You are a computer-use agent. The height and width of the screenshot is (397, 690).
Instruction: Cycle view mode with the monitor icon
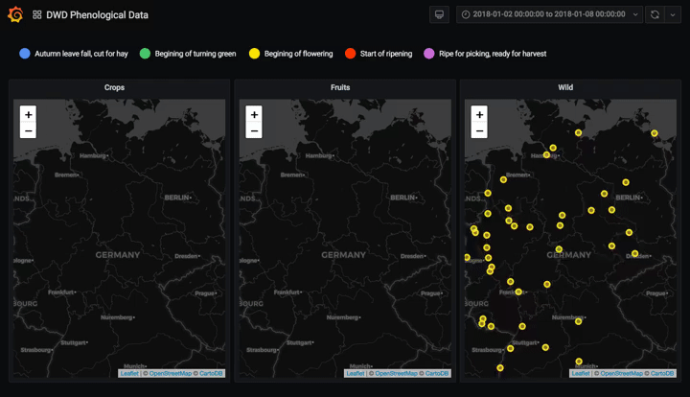click(x=439, y=14)
